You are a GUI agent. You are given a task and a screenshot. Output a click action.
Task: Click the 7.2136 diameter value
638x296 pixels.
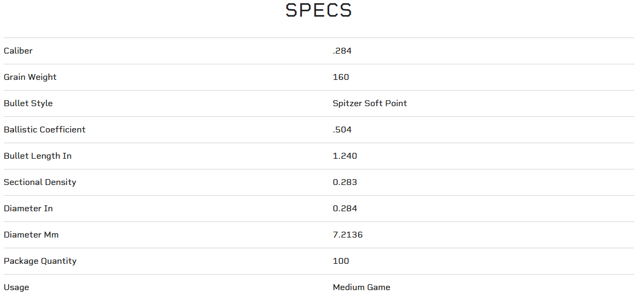tap(348, 235)
